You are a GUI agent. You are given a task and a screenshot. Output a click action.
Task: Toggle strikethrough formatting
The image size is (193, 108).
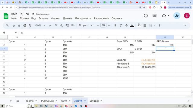[126, 25]
